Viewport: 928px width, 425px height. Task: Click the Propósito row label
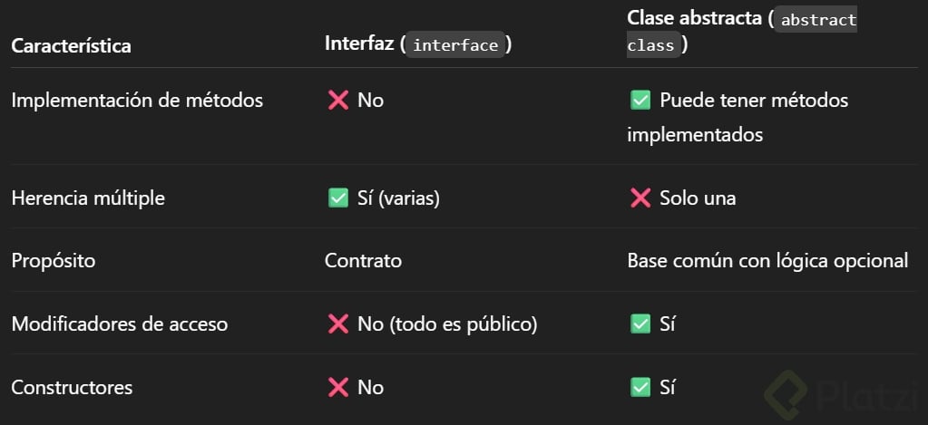[x=53, y=261]
